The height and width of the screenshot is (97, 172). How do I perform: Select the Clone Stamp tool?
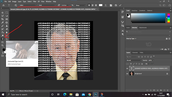(7, 26)
